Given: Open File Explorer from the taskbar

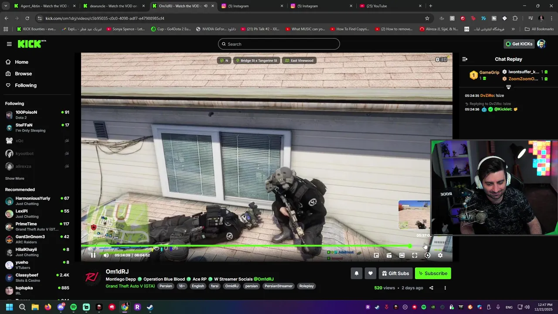Looking at the screenshot, I should click(x=35, y=307).
